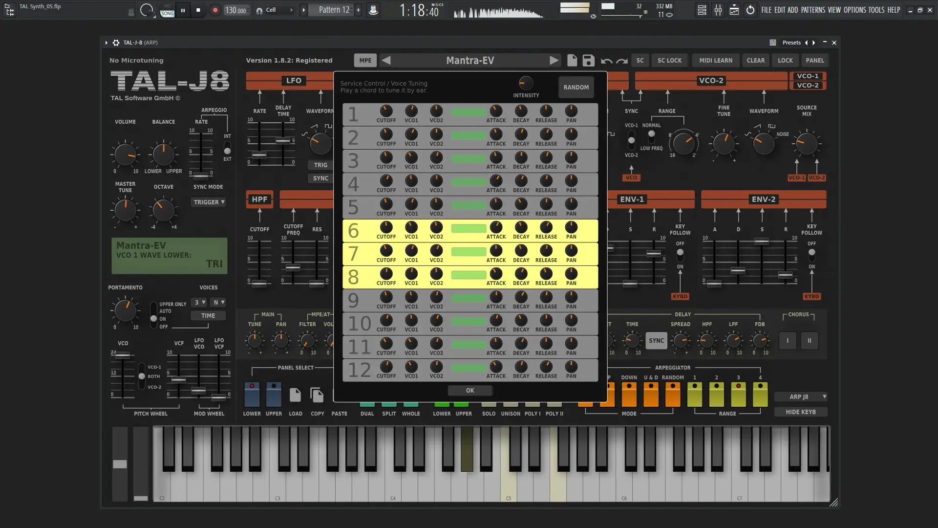
Task: Toggle the delay SYNC button
Action: (656, 341)
